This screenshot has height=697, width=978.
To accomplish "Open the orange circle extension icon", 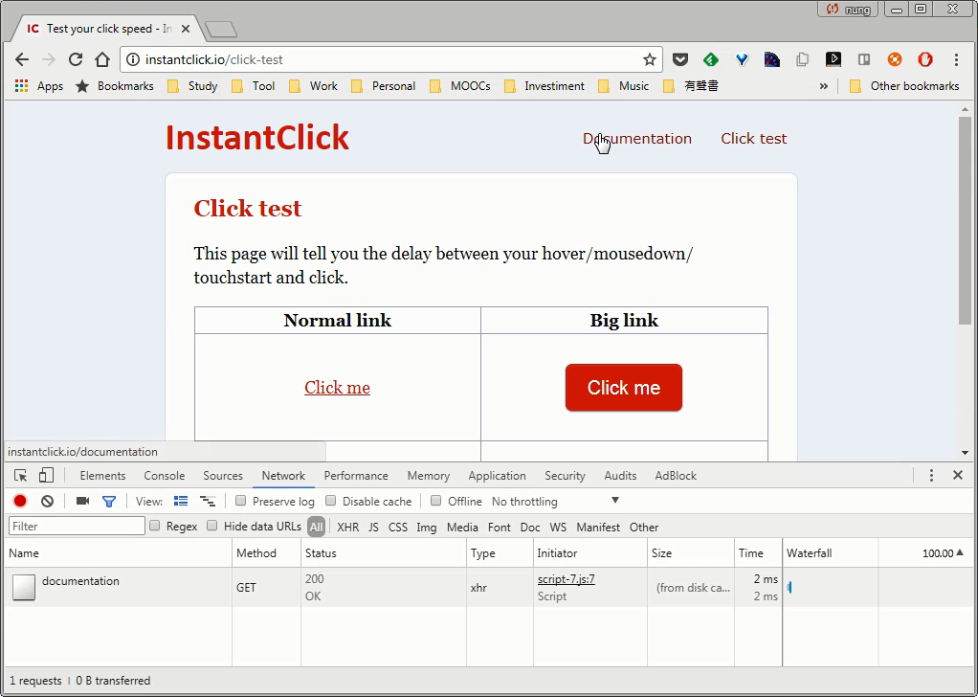I will pyautogui.click(x=895, y=59).
